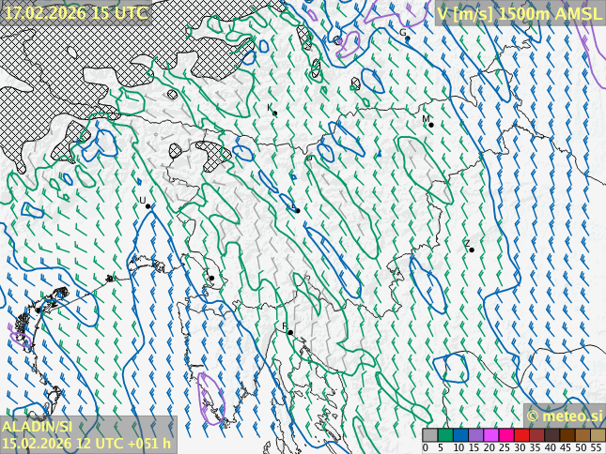The width and height of the screenshot is (606, 454).
Task: Select the dark brown 45 m/s legend swatch
Action: click(567, 435)
